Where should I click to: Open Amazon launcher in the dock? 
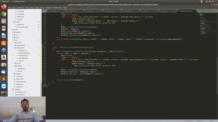(x=4, y=57)
